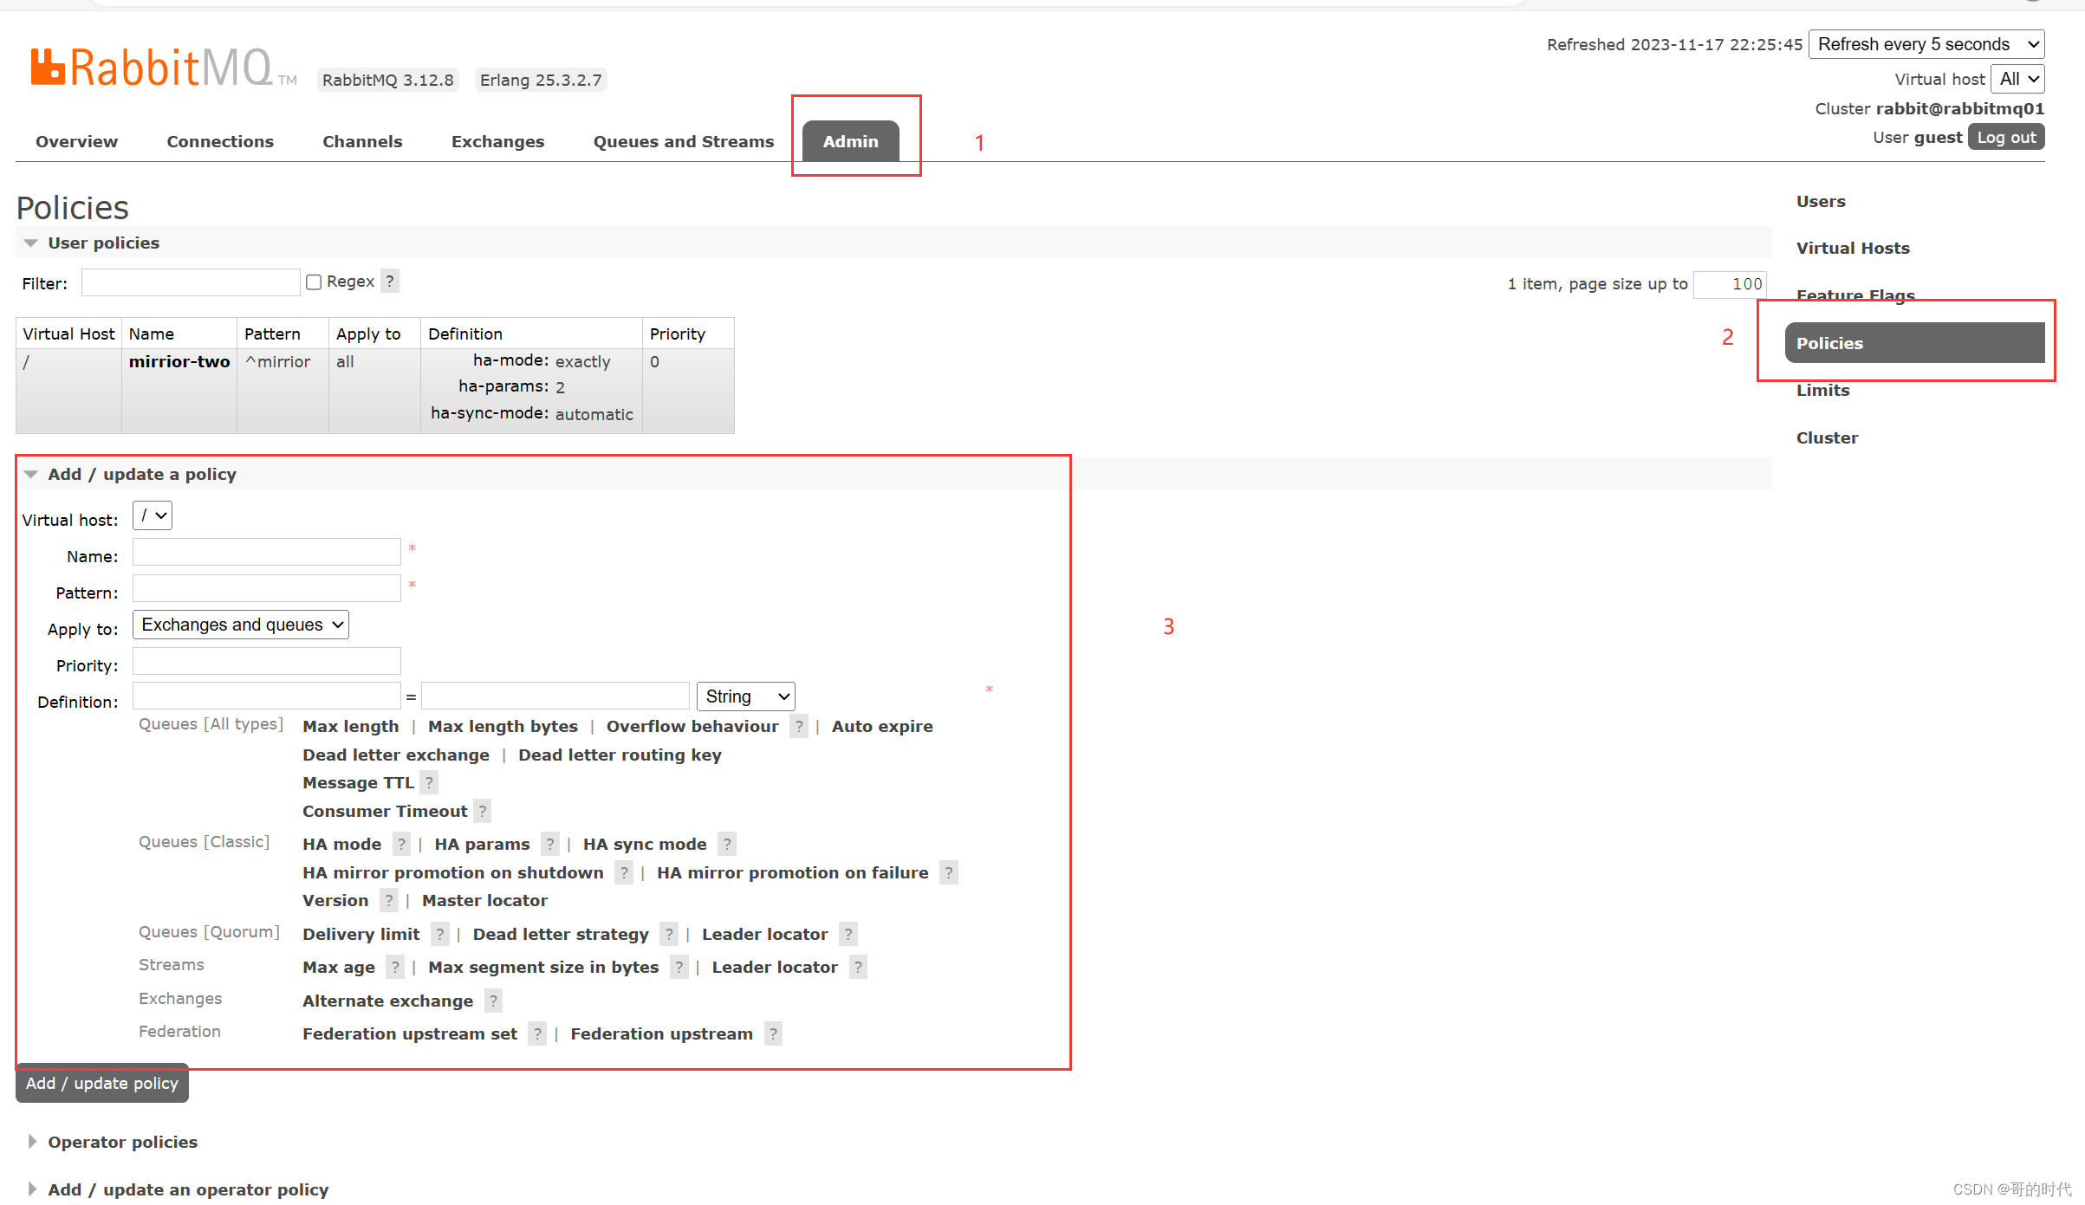Select the Overview tab
The height and width of the screenshot is (1205, 2085).
pyautogui.click(x=76, y=139)
